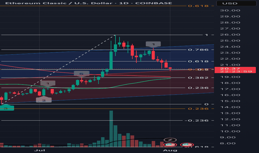Click the white 0.786 Fibonacci label
The image size is (259, 153).
coord(198,50)
